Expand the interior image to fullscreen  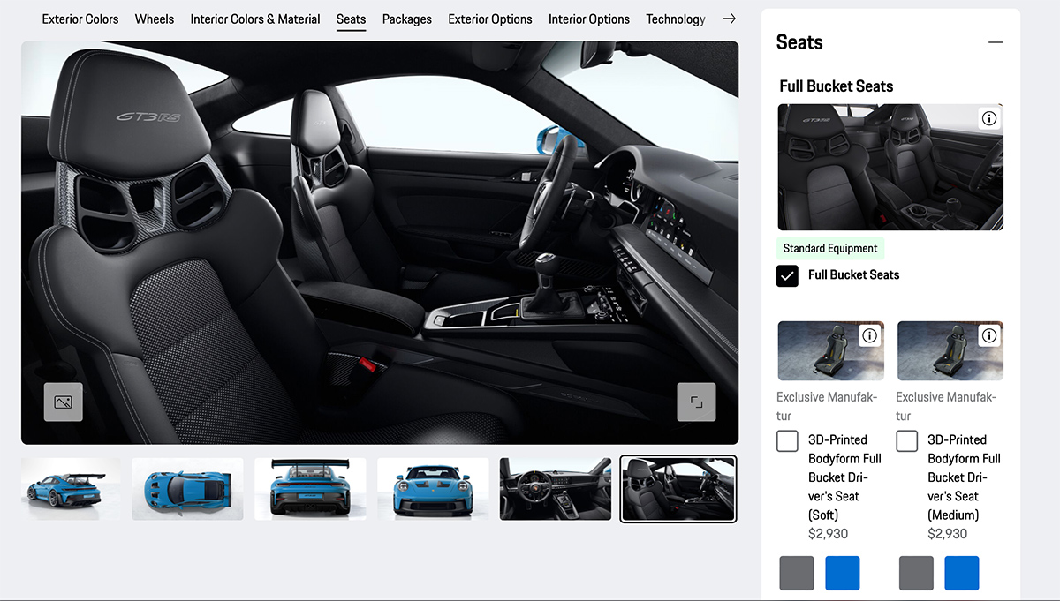pos(697,402)
